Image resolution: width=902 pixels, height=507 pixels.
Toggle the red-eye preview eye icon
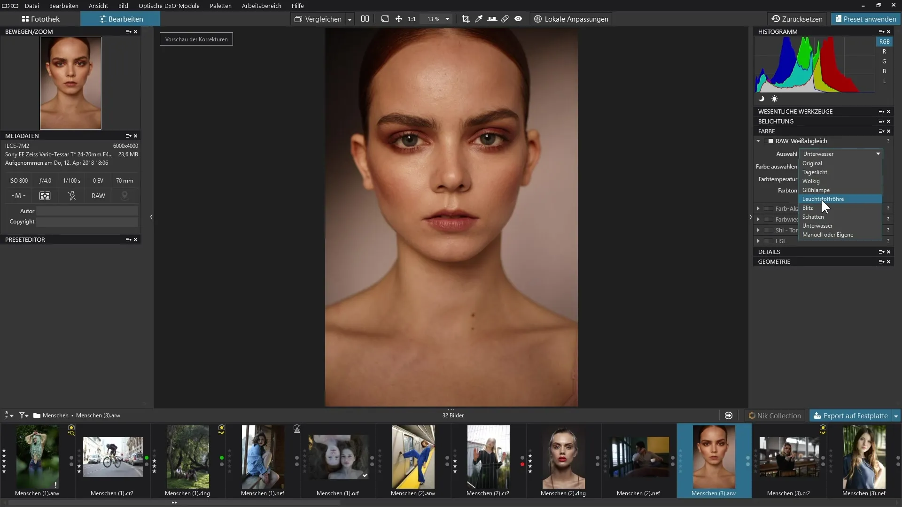(x=518, y=19)
